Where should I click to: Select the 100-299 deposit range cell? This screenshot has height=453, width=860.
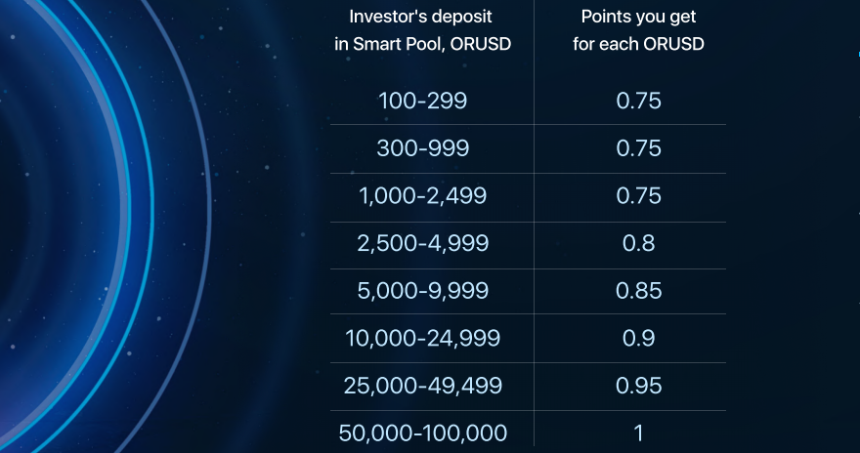[422, 101]
